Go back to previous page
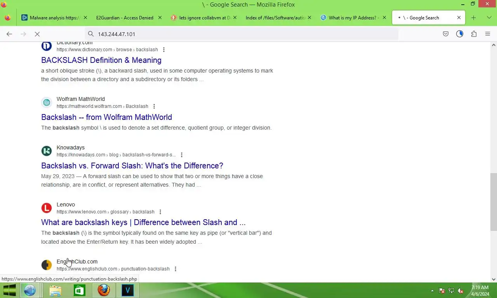 point(9,34)
